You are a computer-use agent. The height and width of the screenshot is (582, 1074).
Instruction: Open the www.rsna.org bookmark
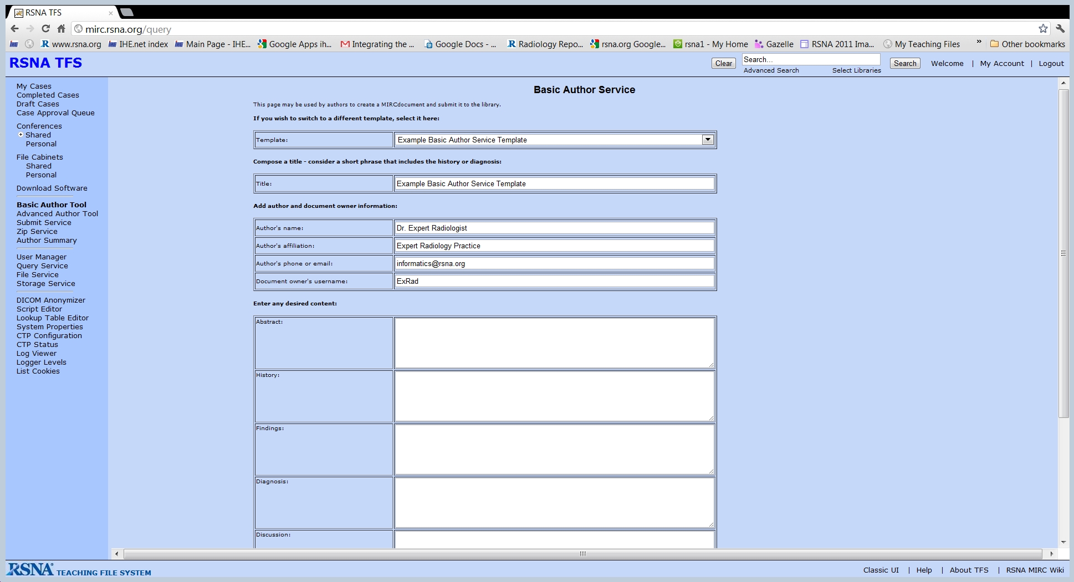click(71, 44)
